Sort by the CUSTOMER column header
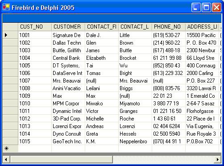Viewport: 224px width, 166px height. [68, 27]
